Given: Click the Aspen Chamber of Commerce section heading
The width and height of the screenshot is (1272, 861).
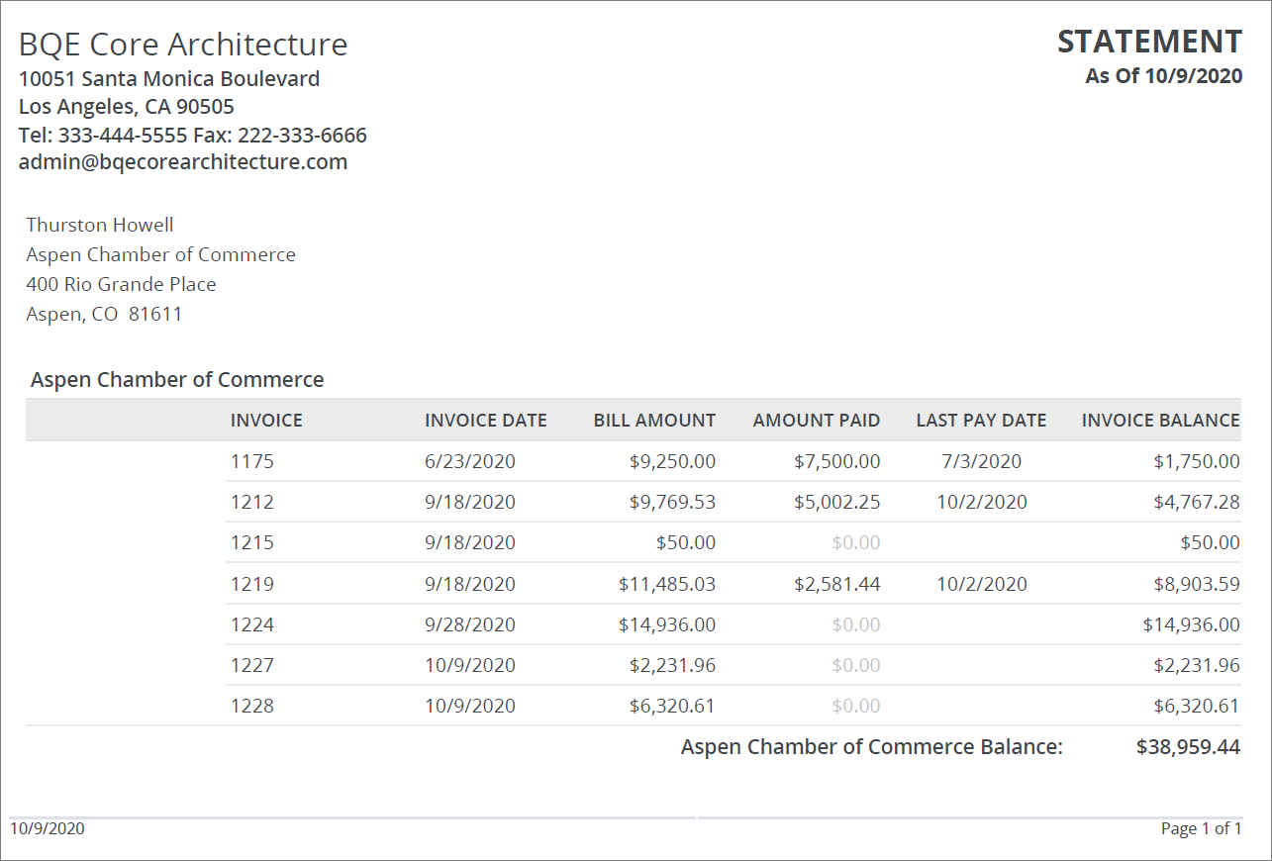Looking at the screenshot, I should click(177, 379).
